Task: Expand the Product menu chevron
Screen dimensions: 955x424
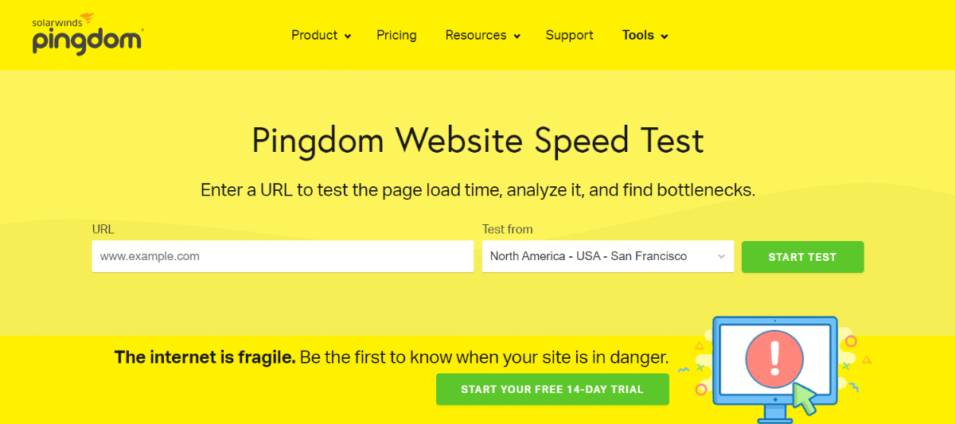Action: click(348, 37)
